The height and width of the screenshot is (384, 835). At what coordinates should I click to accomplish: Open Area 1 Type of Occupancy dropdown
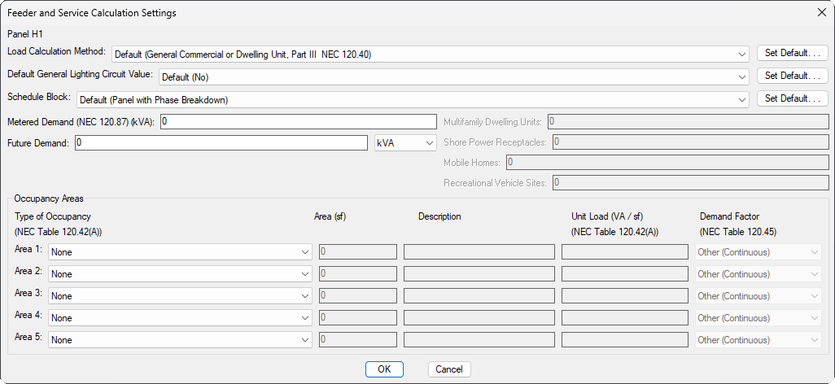(x=180, y=252)
